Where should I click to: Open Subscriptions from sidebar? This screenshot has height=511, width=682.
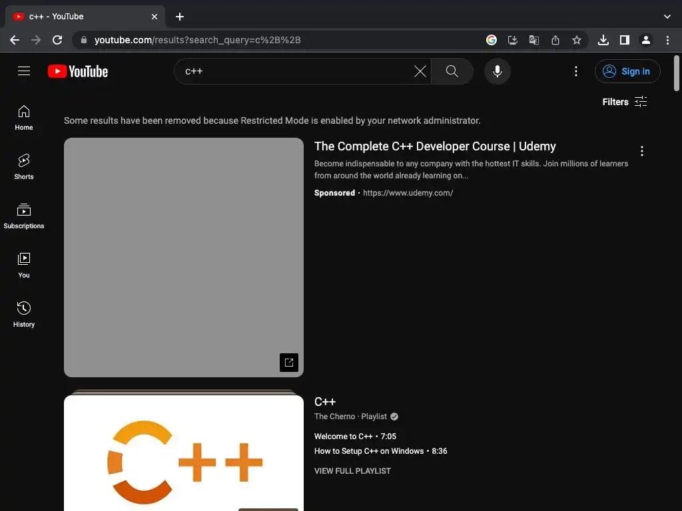[x=24, y=216]
